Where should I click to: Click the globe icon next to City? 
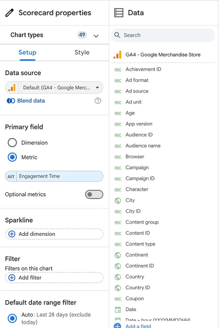[x=117, y=200]
